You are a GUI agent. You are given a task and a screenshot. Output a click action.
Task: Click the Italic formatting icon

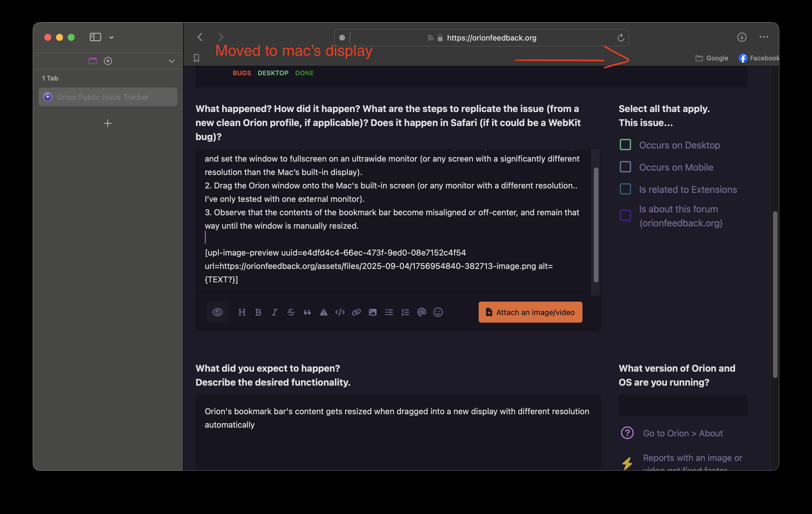point(274,312)
